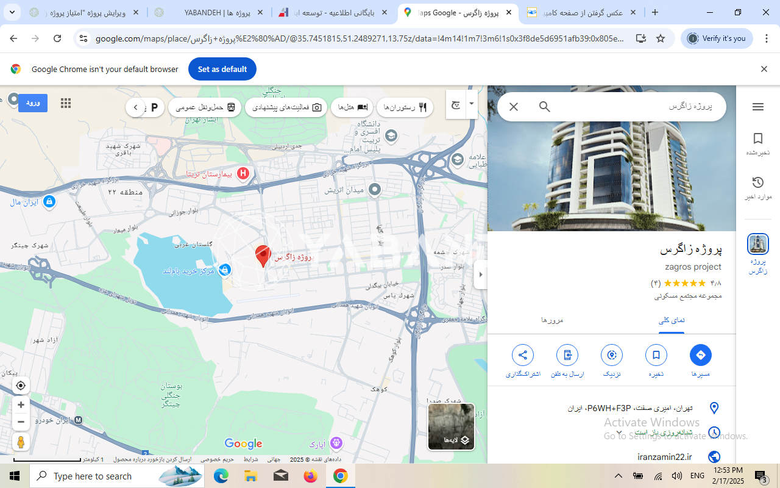Image resolution: width=780 pixels, height=488 pixels.
Task: Click Send to phone (ارسال به تلفن) icon
Action: pos(567,355)
